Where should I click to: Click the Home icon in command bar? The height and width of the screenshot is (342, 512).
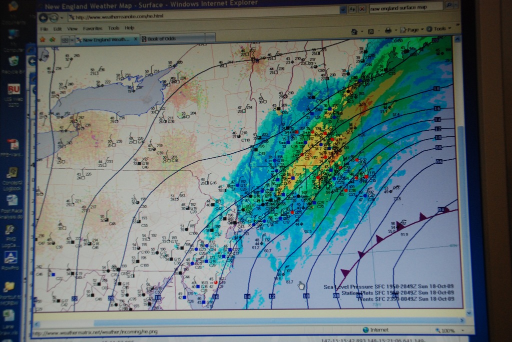tap(354, 31)
